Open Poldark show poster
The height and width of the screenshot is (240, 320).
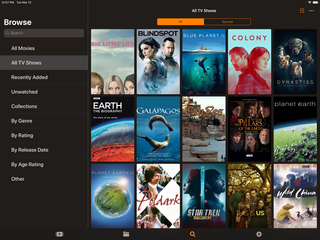click(x=158, y=196)
